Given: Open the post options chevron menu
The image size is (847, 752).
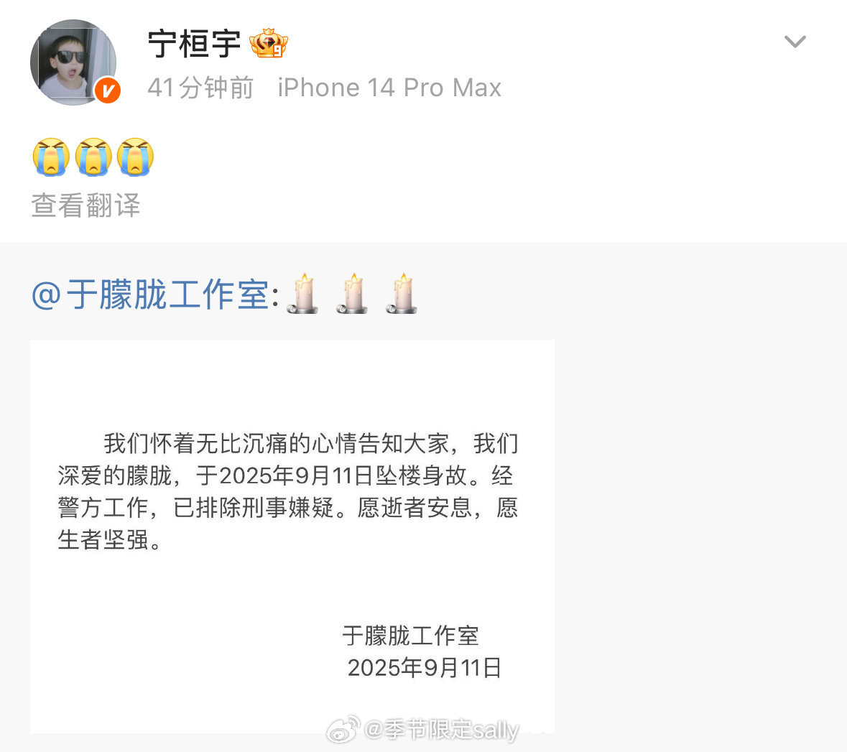Looking at the screenshot, I should pyautogui.click(x=795, y=42).
